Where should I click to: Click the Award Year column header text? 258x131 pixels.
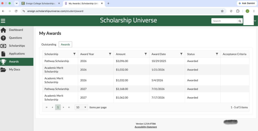(x=87, y=54)
